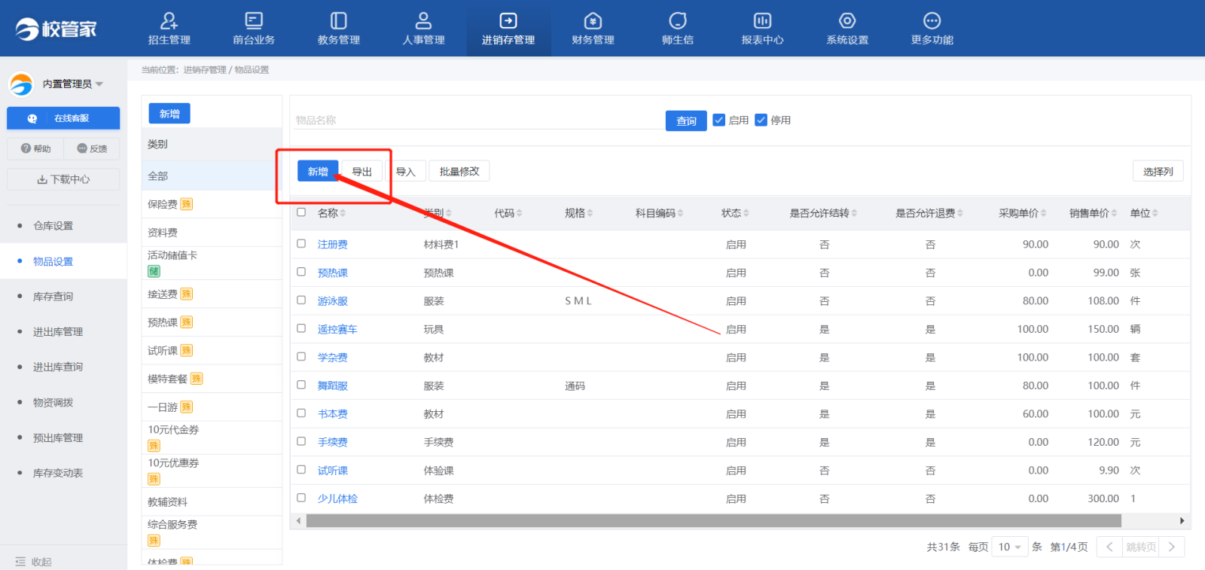Click the 储 badge under 活动储值卡

point(154,271)
